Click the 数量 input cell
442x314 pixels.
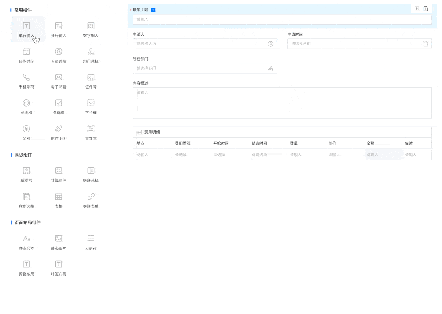[305, 155]
